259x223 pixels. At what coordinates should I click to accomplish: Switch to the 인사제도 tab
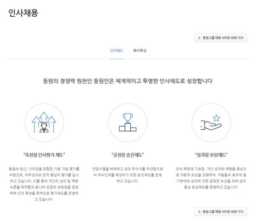pos(116,51)
